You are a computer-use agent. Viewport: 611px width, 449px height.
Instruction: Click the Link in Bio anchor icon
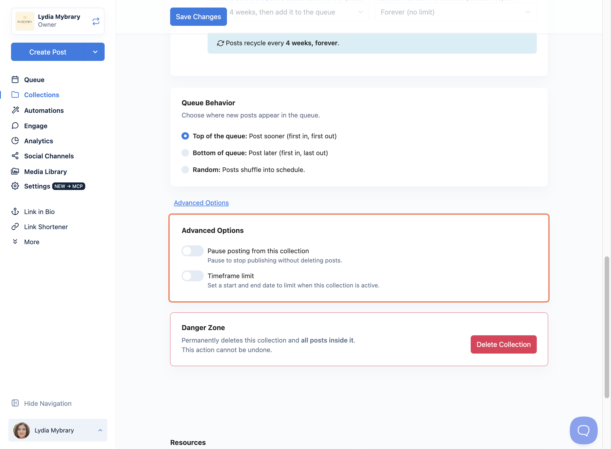pyautogui.click(x=15, y=211)
